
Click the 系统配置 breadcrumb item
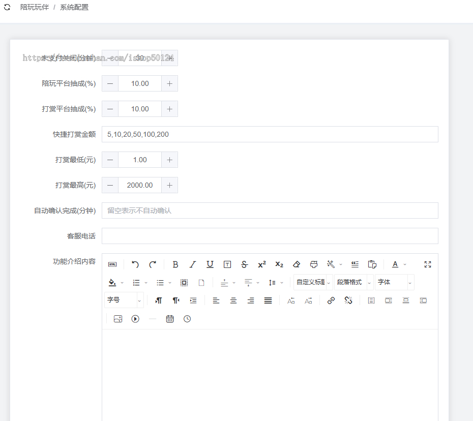coord(74,7)
